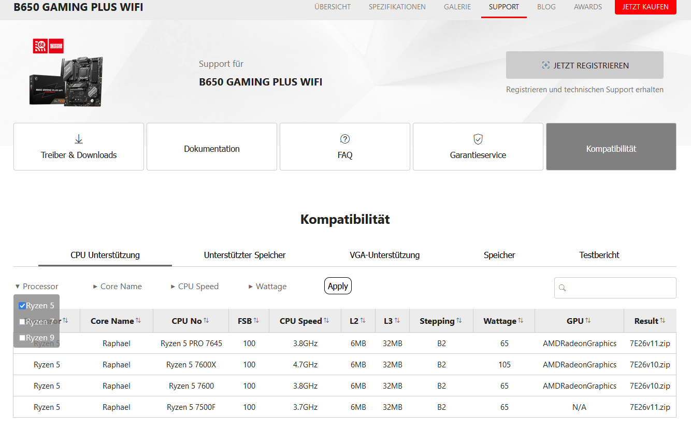This screenshot has height=428, width=691.
Task: Collapse the Processor filter dropdown
Action: point(37,287)
